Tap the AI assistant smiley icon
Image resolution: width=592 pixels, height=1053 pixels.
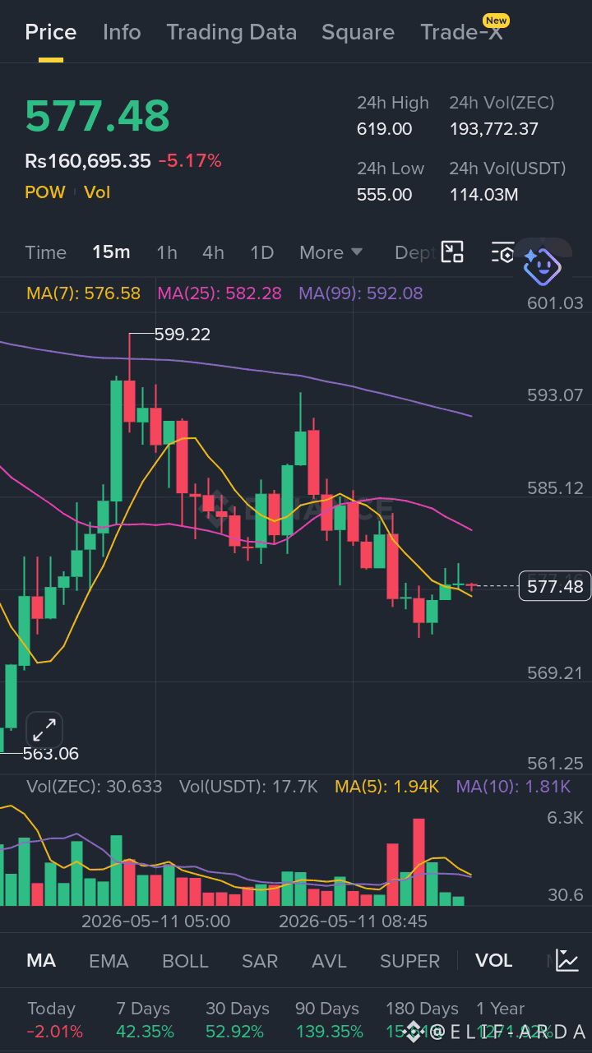(x=542, y=266)
